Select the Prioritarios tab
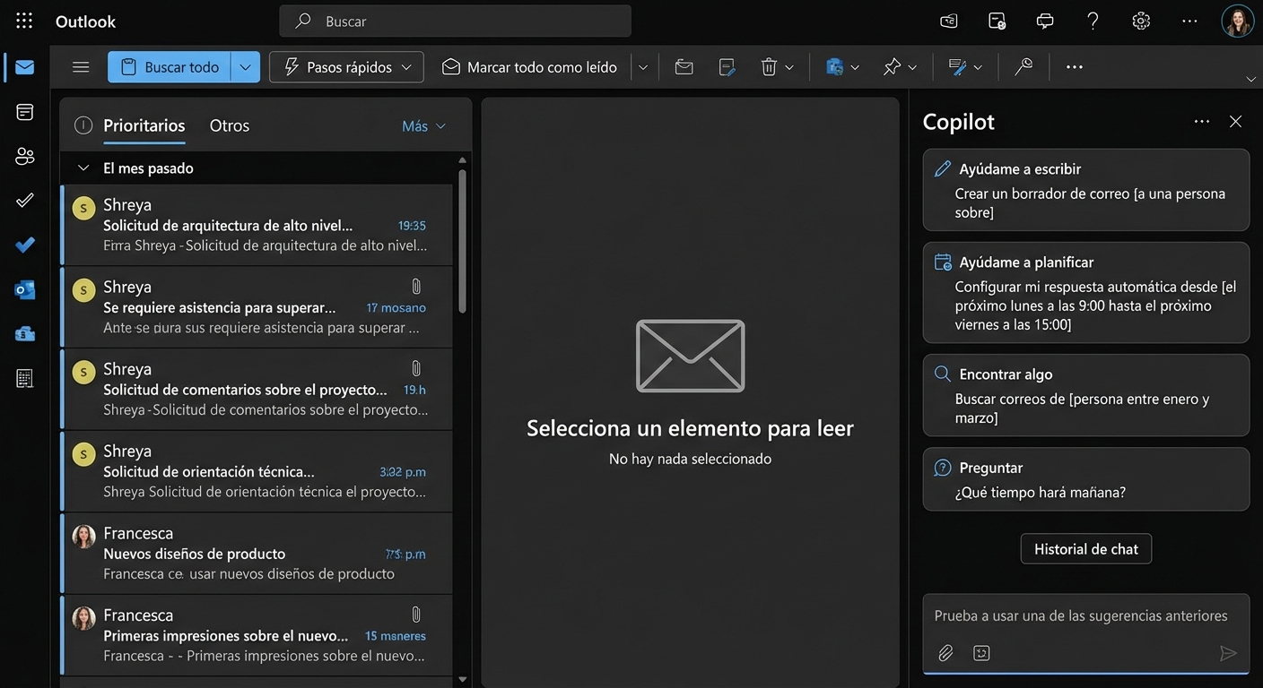This screenshot has width=1263, height=688. [144, 125]
